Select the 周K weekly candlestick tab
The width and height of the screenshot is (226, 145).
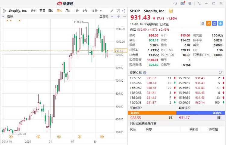(x=59, y=11)
